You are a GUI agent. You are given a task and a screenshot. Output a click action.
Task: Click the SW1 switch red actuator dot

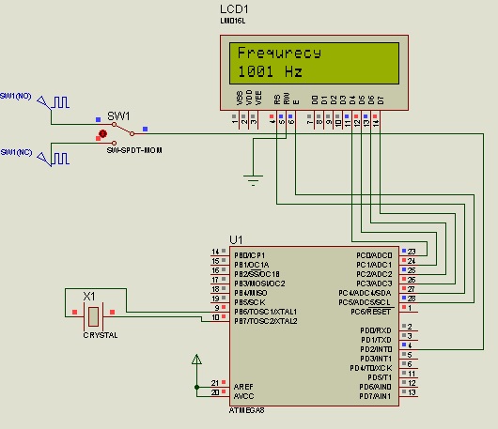[x=102, y=133]
